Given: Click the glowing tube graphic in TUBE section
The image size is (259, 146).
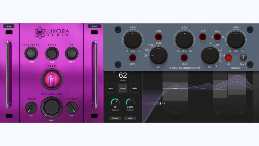Looking at the screenshot, I should click(x=51, y=79).
